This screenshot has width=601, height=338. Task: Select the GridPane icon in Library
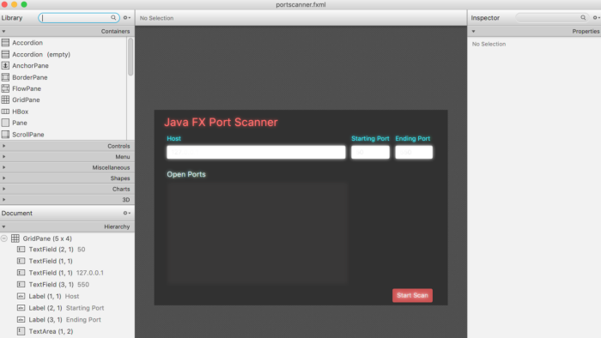click(5, 100)
